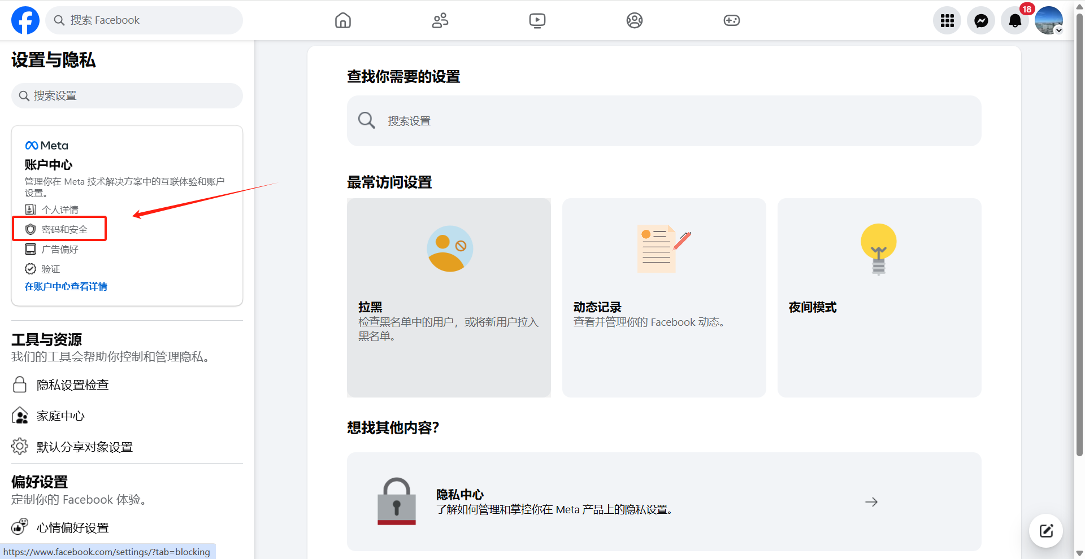Open the Watch video icon
Viewport: 1085px width, 559px height.
pos(537,21)
